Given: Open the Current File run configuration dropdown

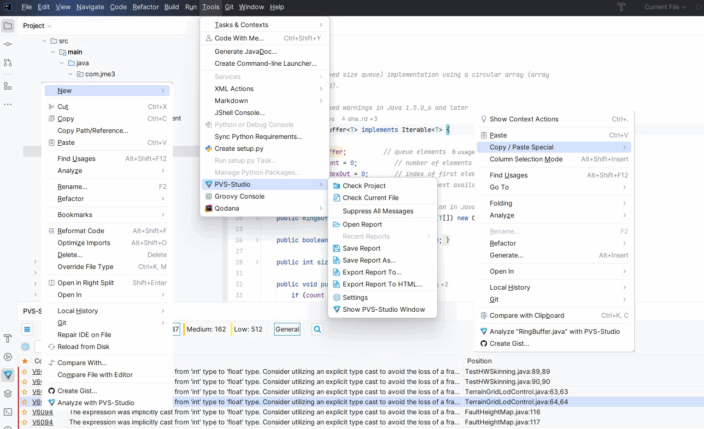Looking at the screenshot, I should 665,7.
